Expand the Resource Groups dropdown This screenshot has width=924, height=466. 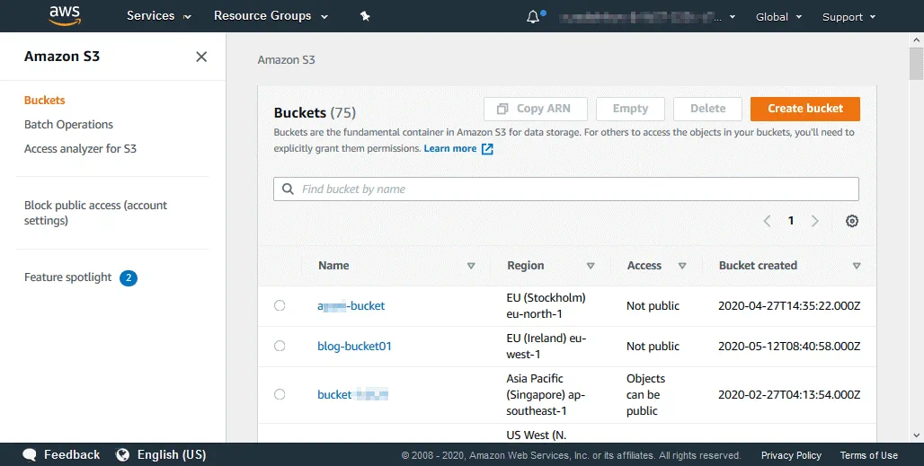pyautogui.click(x=271, y=16)
